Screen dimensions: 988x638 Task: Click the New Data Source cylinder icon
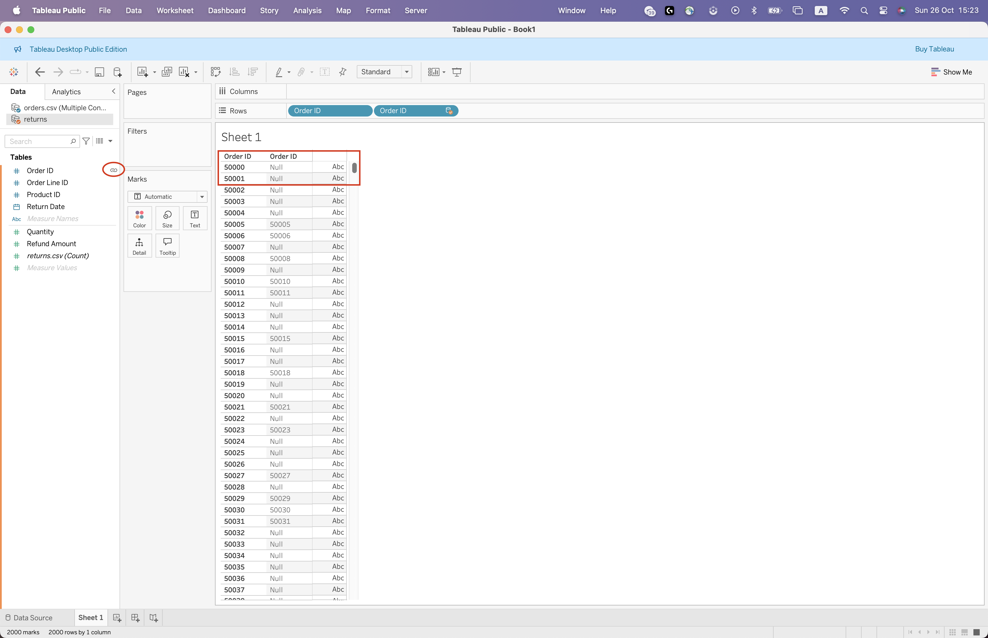point(117,72)
